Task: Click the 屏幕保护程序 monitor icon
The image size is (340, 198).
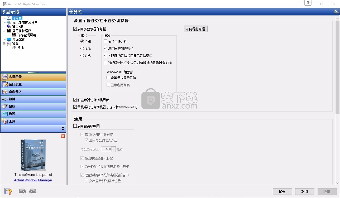Action: [9, 31]
